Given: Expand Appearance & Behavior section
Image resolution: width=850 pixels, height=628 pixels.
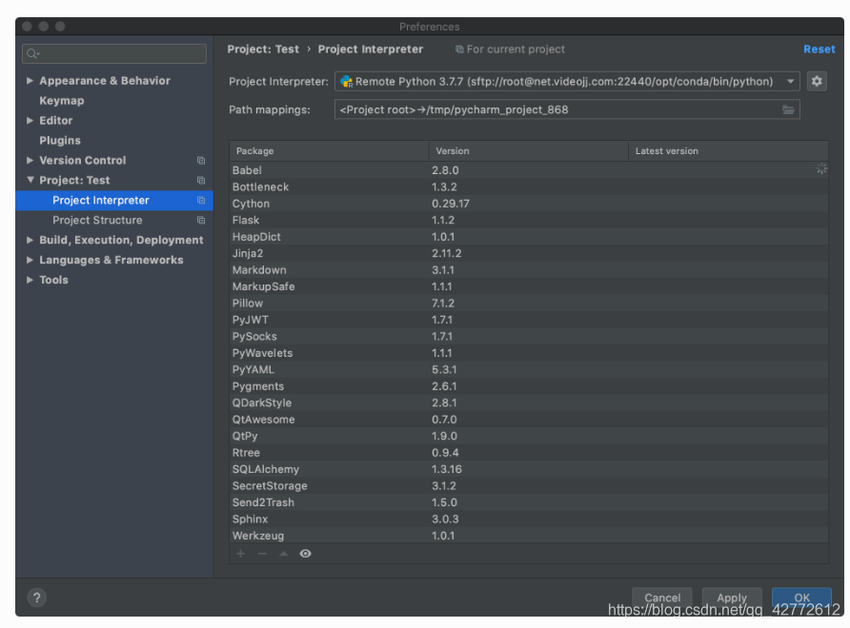Looking at the screenshot, I should click(x=30, y=81).
